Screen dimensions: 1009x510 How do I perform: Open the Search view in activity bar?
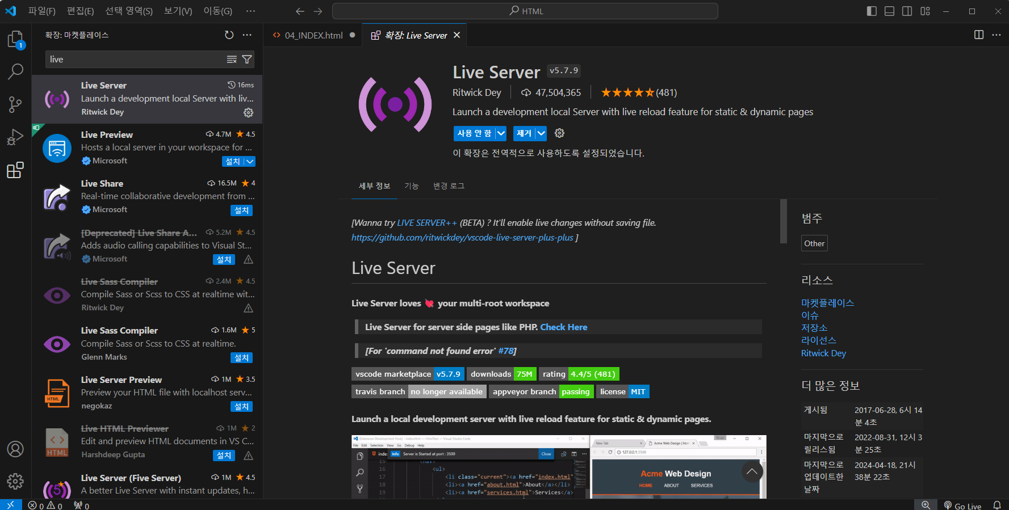[15, 71]
